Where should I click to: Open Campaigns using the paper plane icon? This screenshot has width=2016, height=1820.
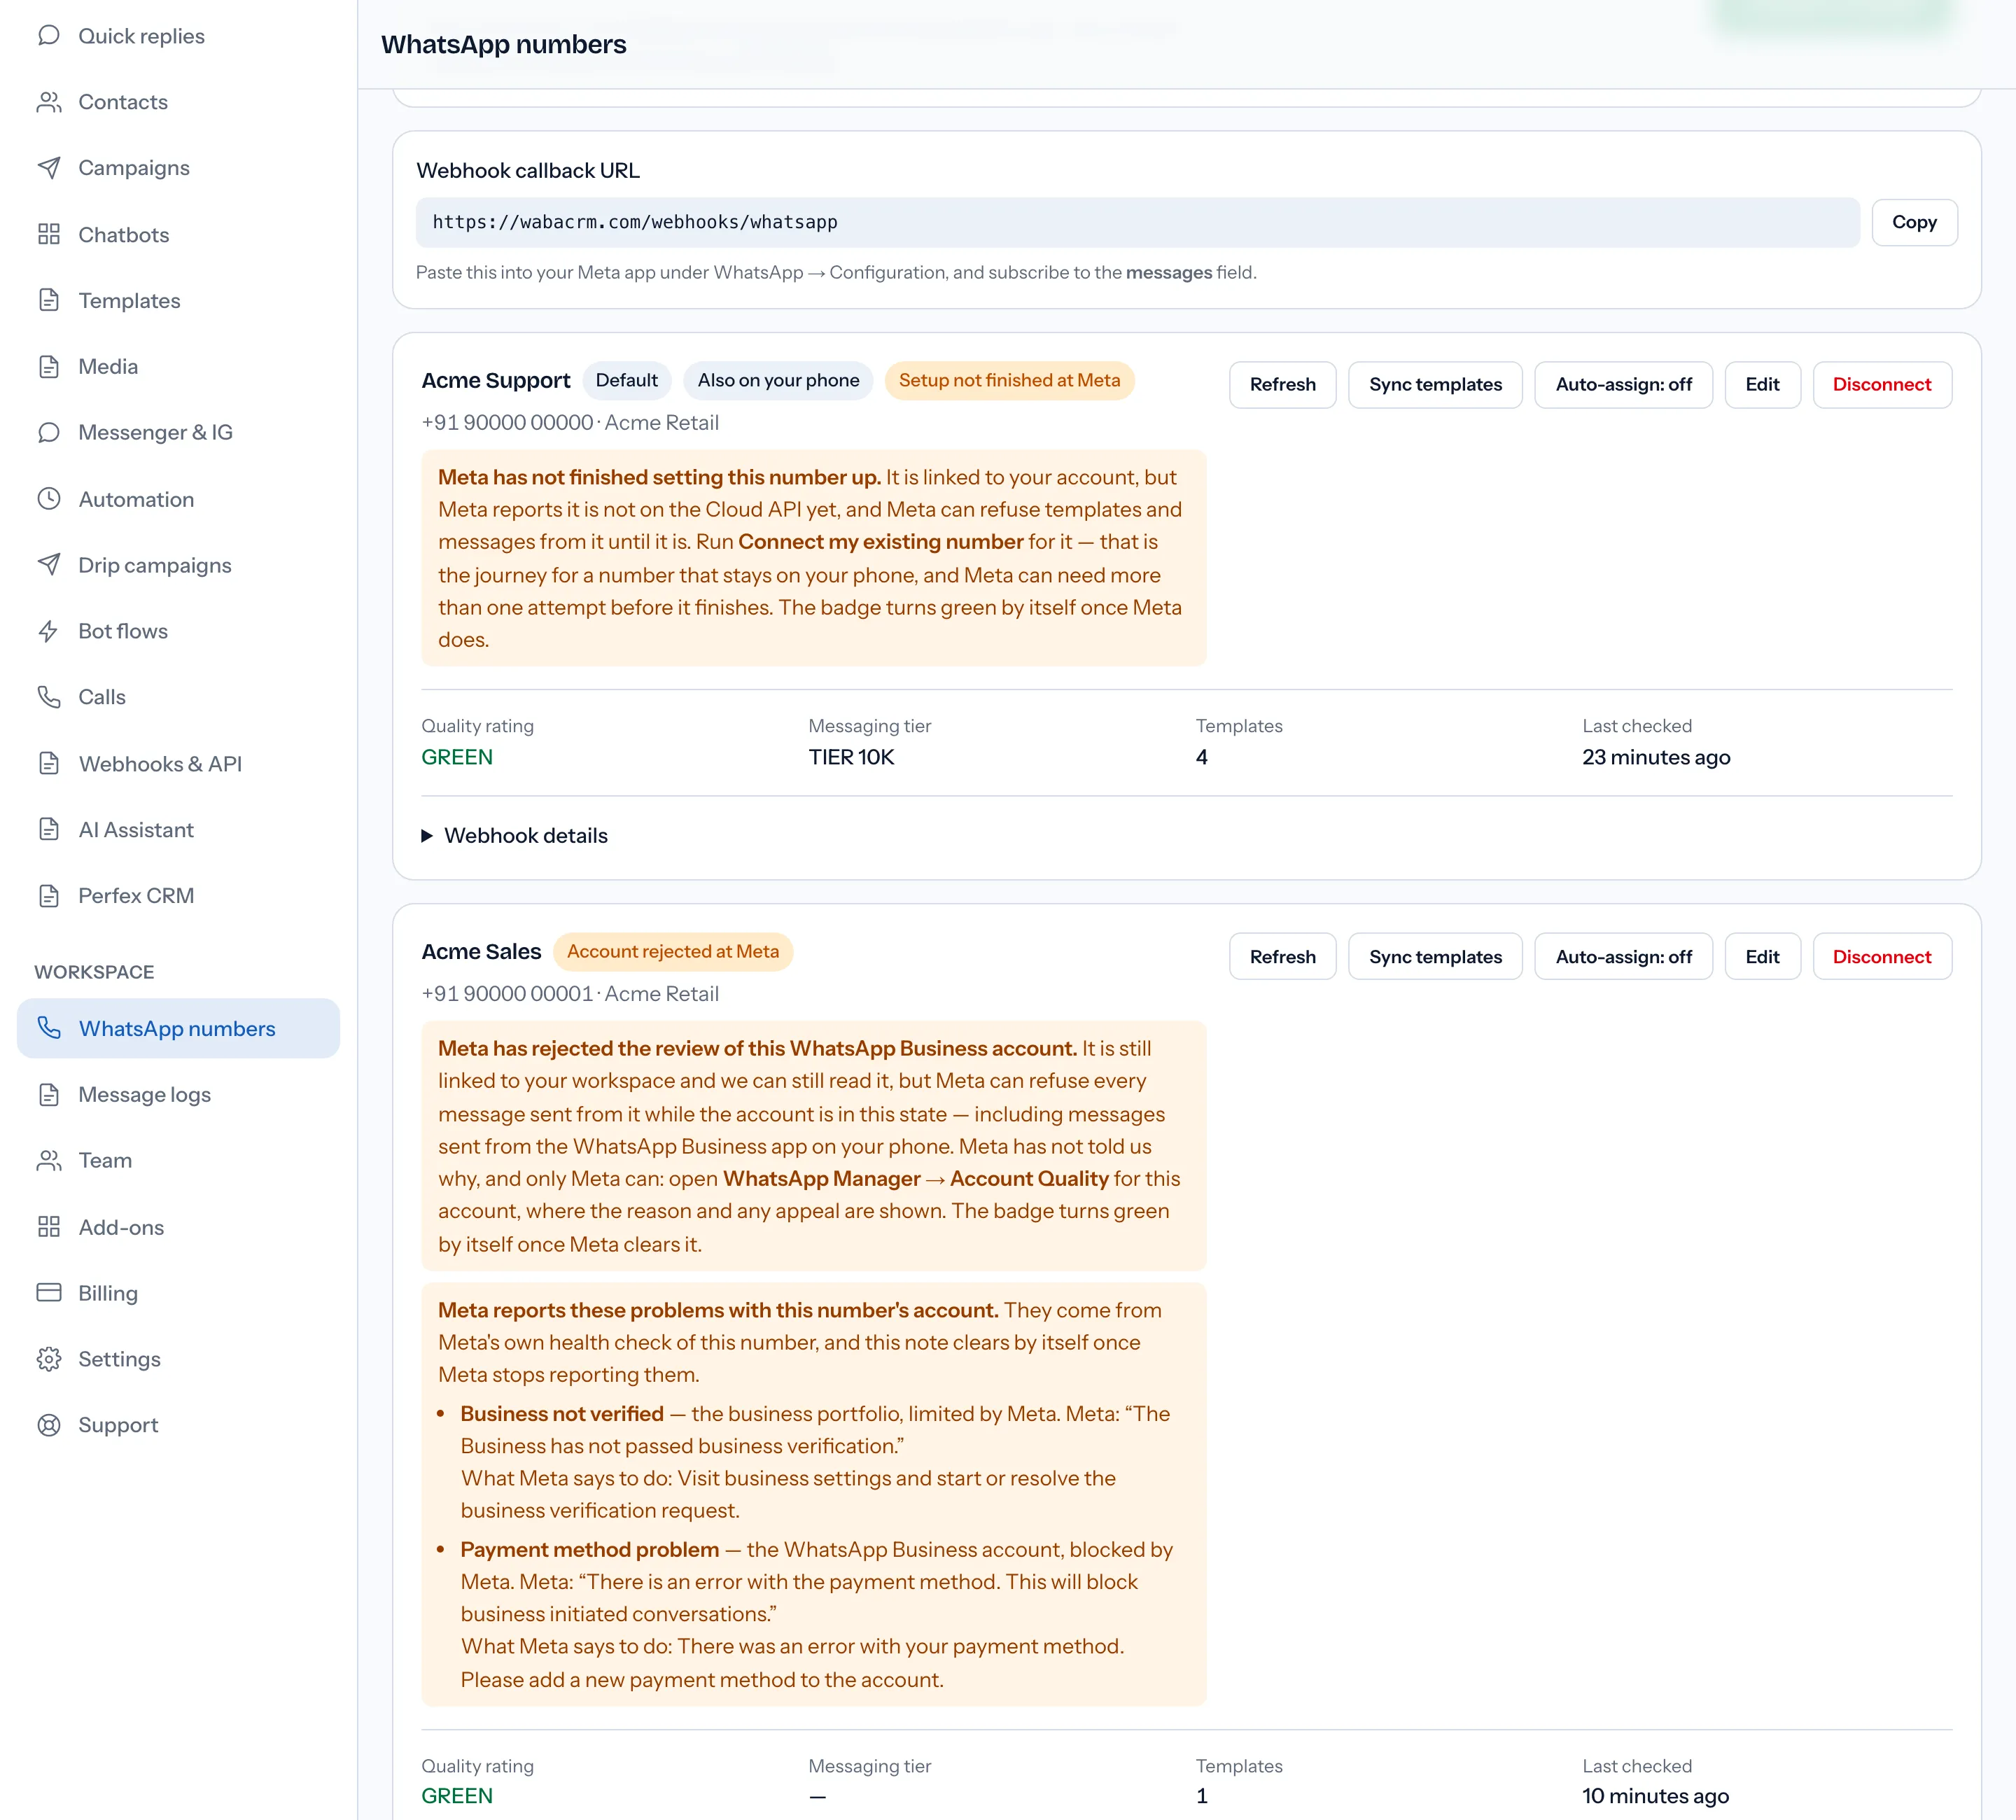(48, 168)
